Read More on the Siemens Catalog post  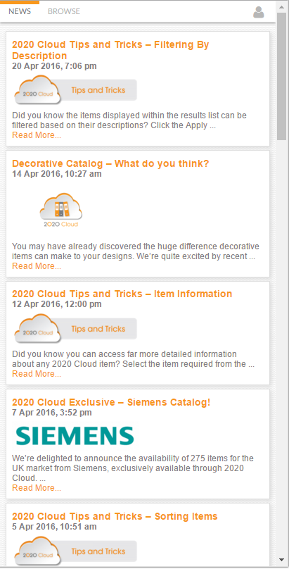point(37,488)
